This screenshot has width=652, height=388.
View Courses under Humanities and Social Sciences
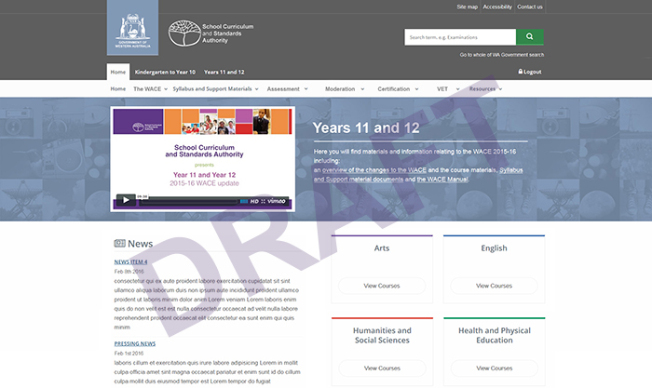click(x=382, y=368)
